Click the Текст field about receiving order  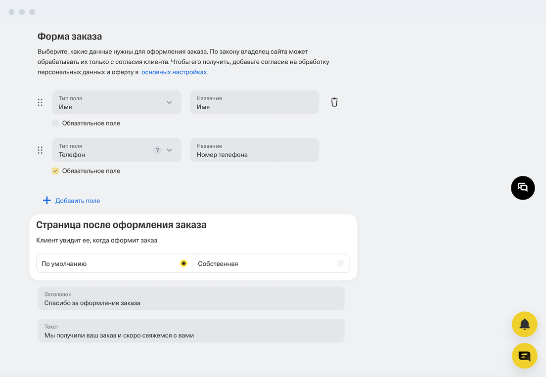(191, 331)
